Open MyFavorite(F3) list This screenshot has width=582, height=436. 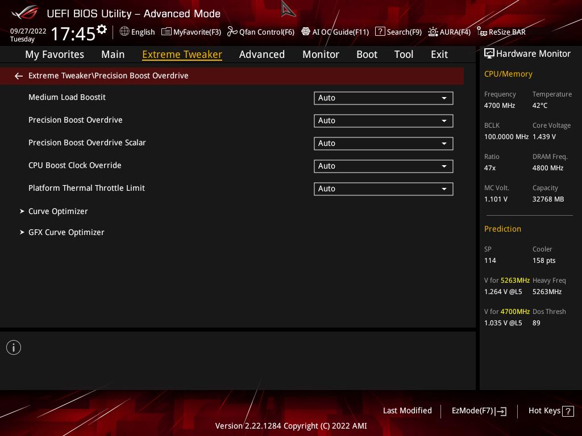click(x=191, y=32)
